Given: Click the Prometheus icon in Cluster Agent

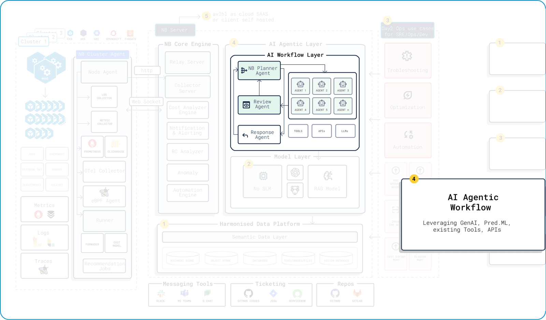Looking at the screenshot, I should tap(92, 144).
